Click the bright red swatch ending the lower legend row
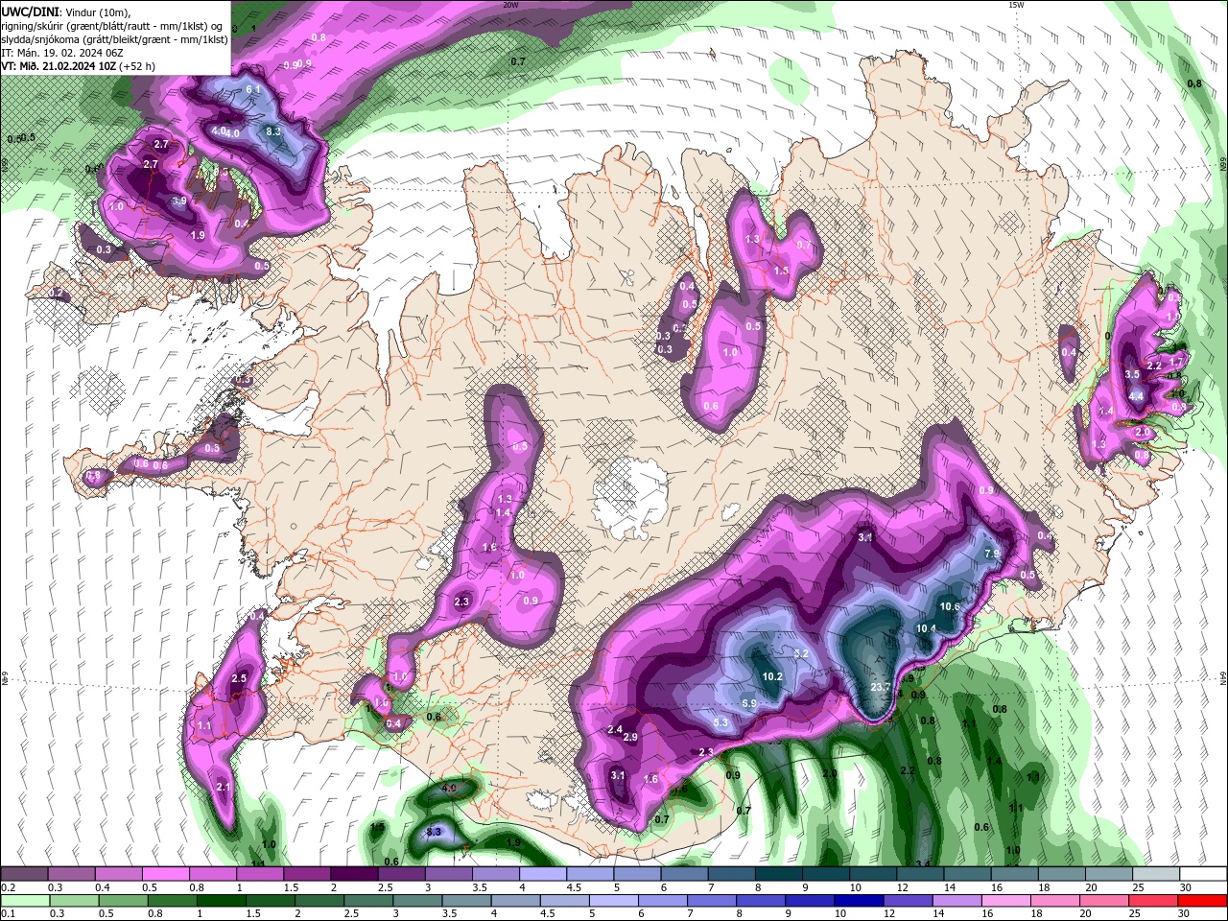The image size is (1228, 921). [x=1203, y=901]
